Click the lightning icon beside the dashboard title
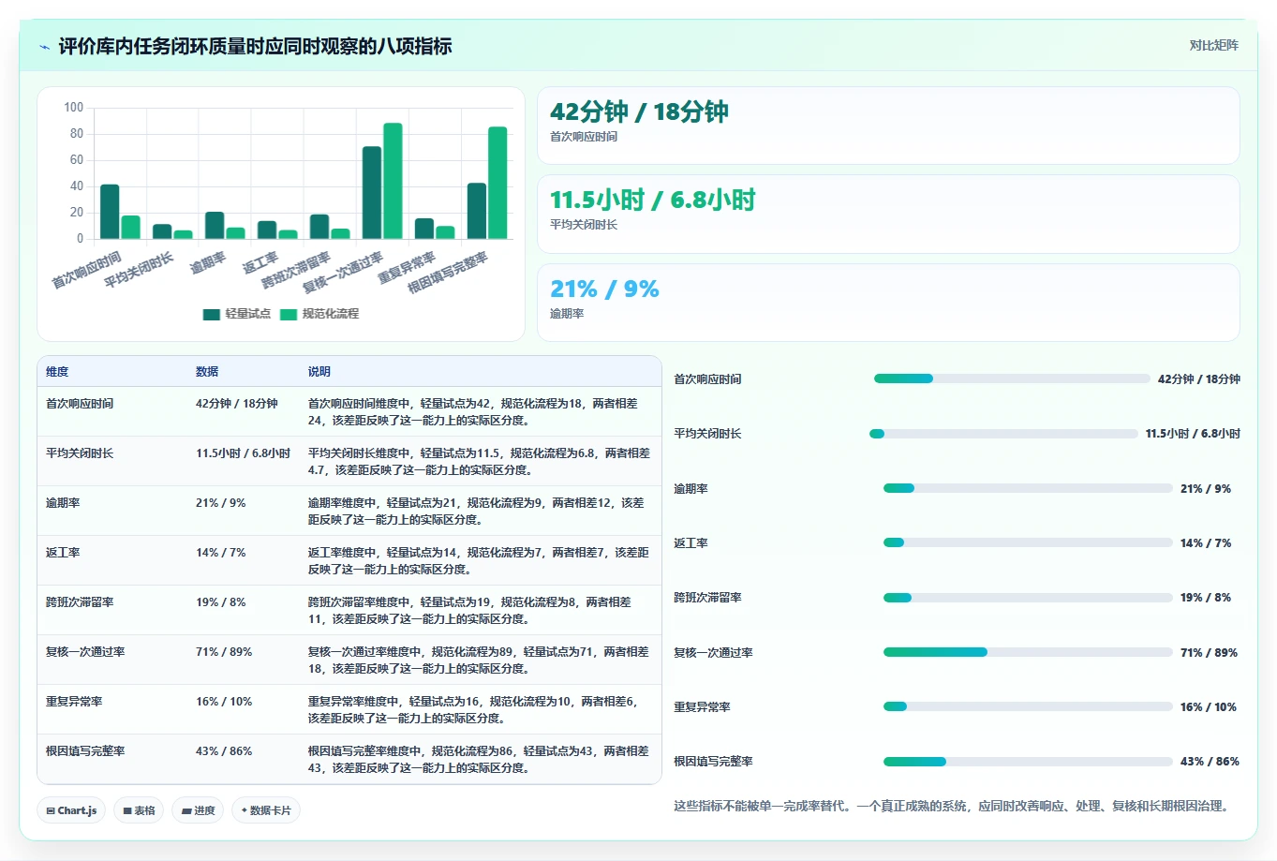 (x=45, y=47)
